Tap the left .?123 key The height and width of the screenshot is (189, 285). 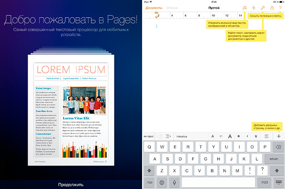point(149,183)
